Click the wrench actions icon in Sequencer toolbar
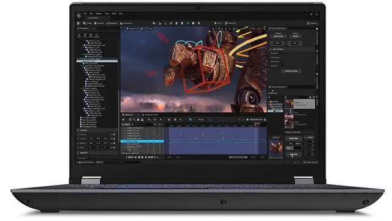 pos(149,120)
